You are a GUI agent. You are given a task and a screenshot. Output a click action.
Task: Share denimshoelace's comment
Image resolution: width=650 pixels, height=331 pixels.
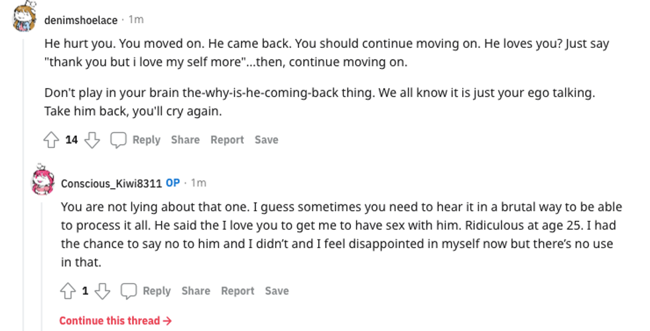pos(185,140)
